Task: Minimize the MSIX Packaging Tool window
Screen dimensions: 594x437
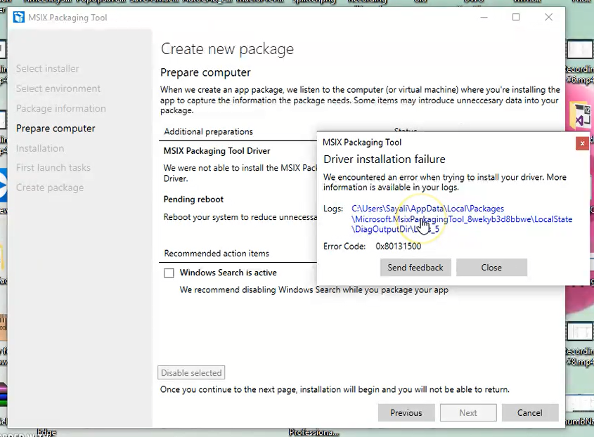Action: [484, 18]
